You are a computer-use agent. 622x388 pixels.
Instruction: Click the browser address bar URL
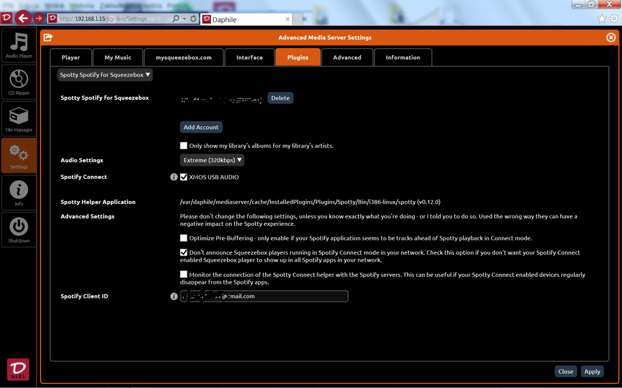pyautogui.click(x=103, y=19)
